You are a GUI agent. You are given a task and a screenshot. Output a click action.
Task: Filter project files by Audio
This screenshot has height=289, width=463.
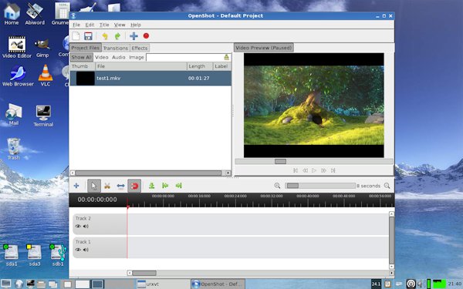(x=119, y=57)
